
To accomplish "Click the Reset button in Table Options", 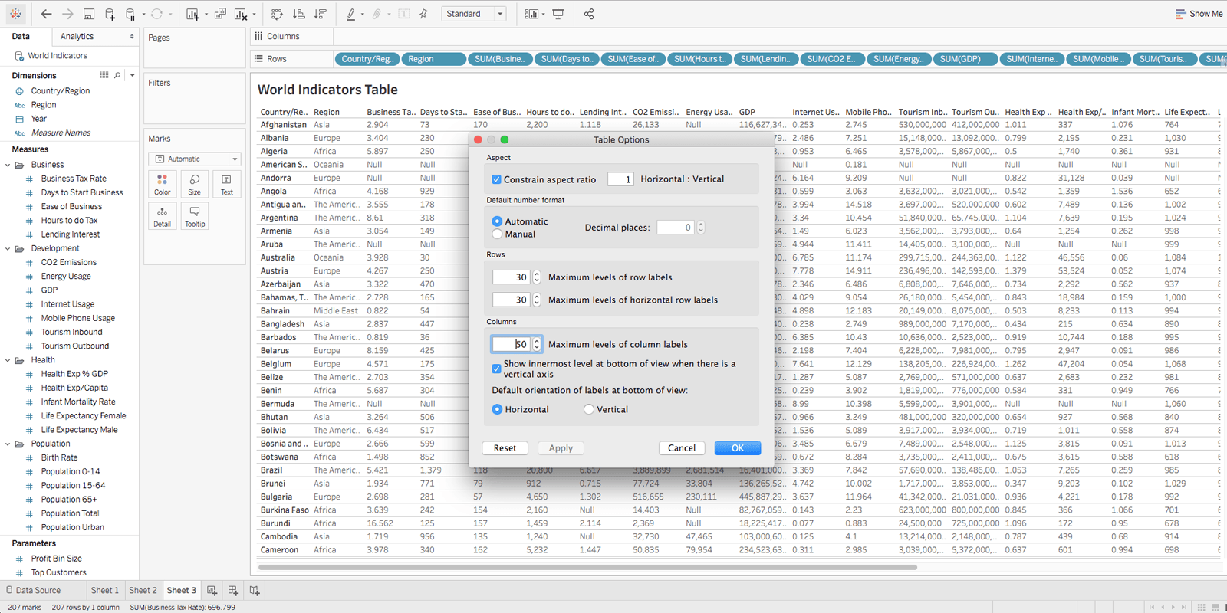I will coord(505,448).
